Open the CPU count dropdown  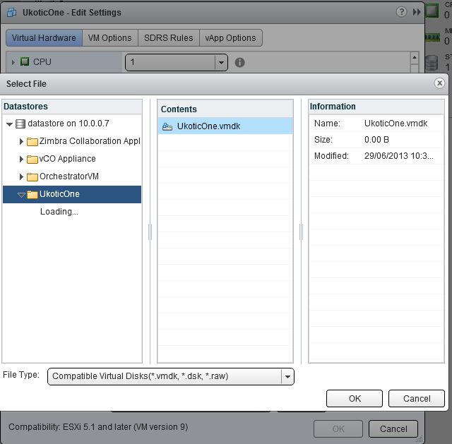pos(221,62)
